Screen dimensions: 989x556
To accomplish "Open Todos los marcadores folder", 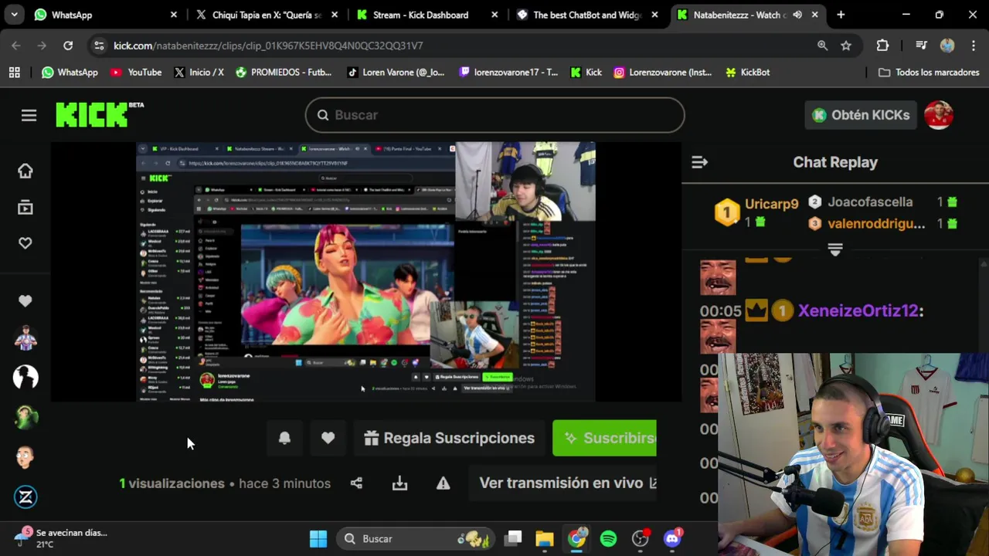I will click(x=929, y=73).
